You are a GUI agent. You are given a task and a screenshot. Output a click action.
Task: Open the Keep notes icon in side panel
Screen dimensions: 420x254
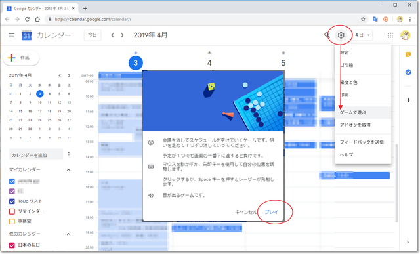[x=408, y=54]
